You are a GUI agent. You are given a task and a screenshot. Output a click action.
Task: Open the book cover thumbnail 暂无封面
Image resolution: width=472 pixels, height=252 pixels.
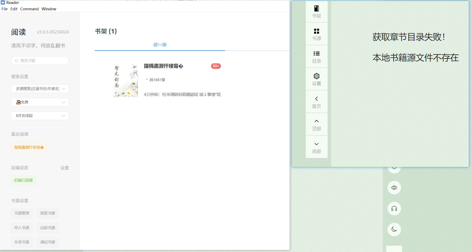[126, 80]
